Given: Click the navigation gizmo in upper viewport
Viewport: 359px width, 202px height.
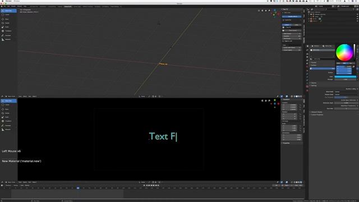Looking at the screenshot, I should [x=275, y=13].
